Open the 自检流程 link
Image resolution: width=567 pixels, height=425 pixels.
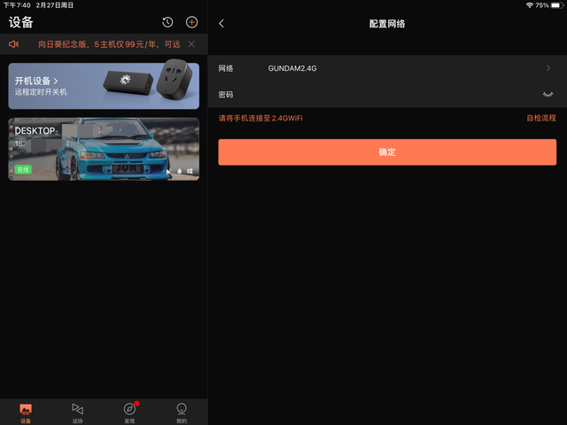[541, 118]
